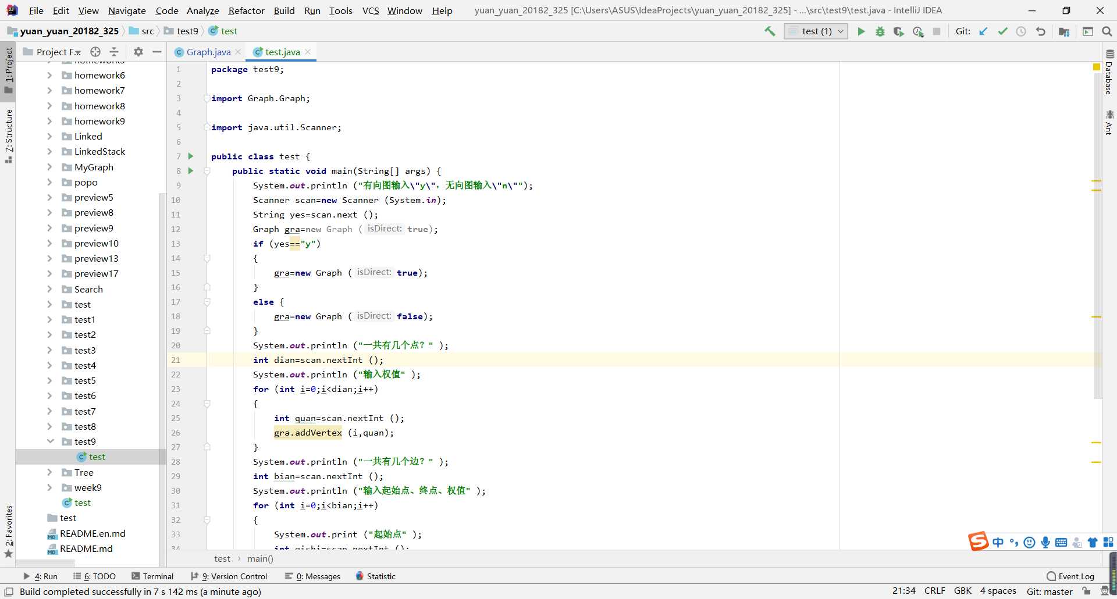Open the Event Log

pos(1070,576)
